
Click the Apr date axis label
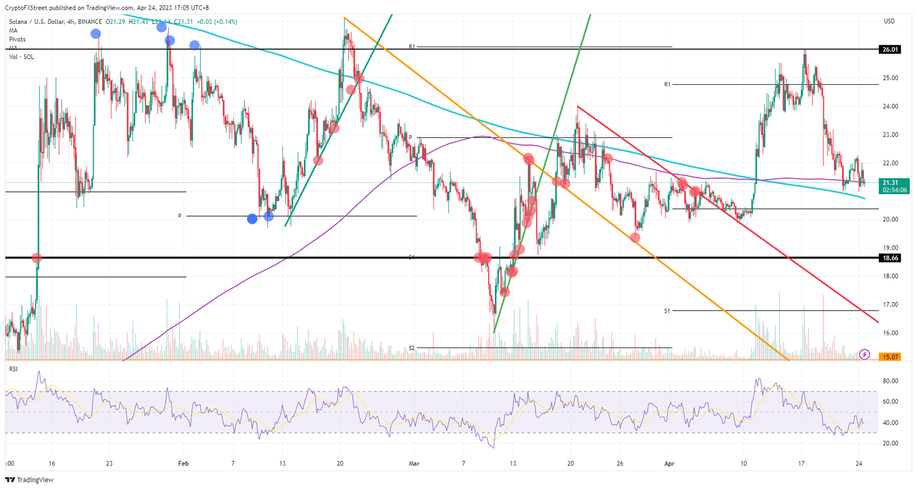coord(669,463)
